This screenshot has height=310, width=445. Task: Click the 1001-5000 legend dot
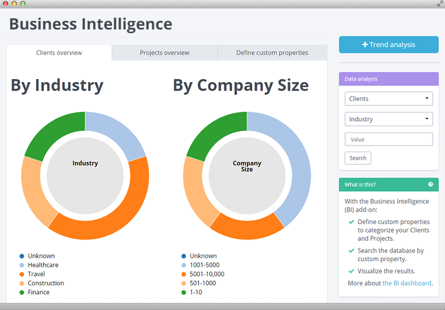point(183,265)
